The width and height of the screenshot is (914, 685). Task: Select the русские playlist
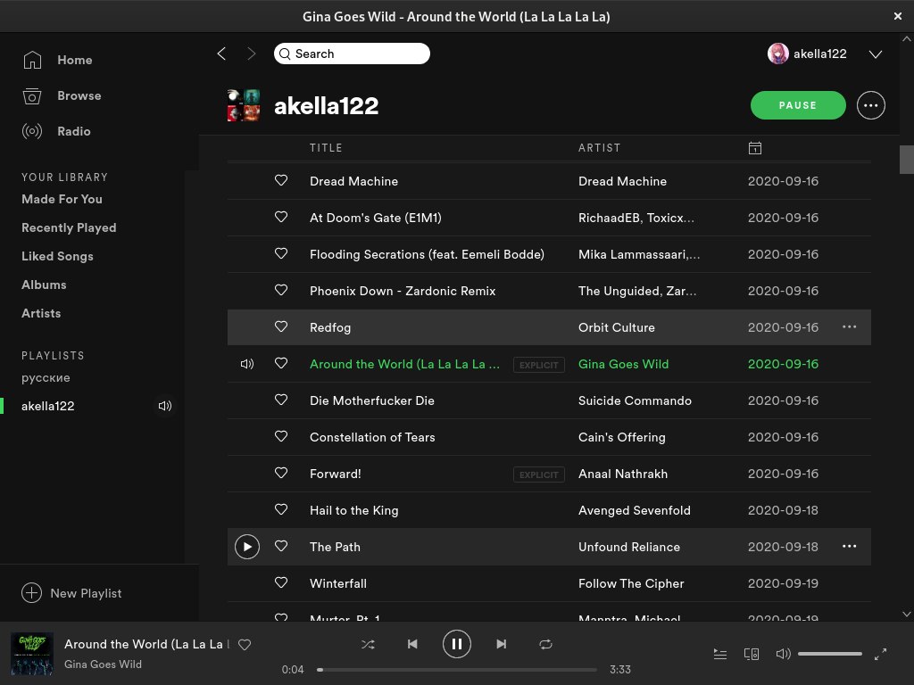(x=46, y=377)
